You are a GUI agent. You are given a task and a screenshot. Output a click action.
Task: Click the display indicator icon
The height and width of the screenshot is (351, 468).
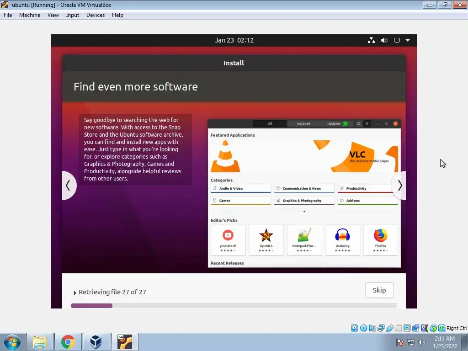click(x=407, y=328)
